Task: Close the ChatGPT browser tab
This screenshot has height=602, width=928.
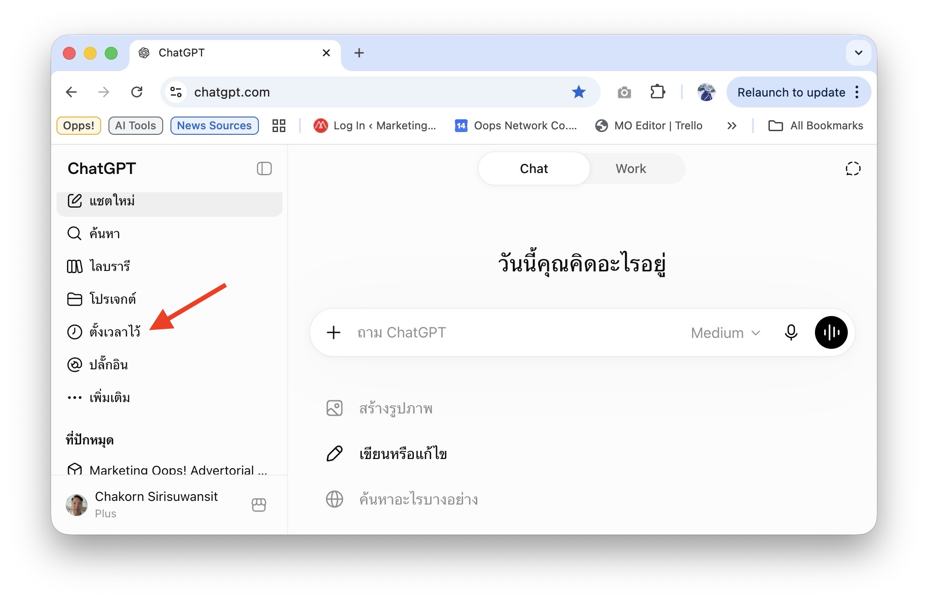Action: (x=326, y=53)
